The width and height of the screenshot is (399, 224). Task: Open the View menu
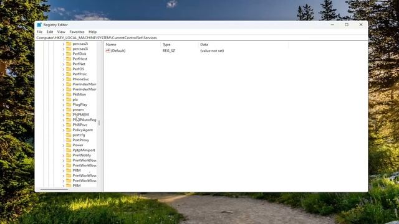(61, 32)
